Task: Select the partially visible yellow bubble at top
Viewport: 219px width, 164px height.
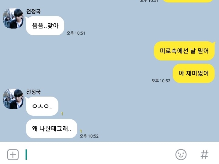Action: [x=188, y=1]
